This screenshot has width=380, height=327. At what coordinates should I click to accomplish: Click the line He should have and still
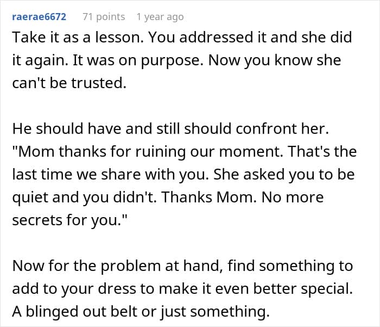170,128
